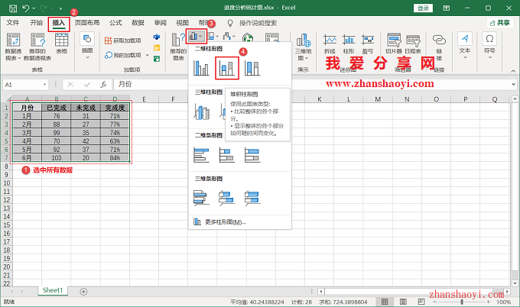Image resolution: width=520 pixels, height=307 pixels.
Task: Collapse the ribbon
Action: pos(513,71)
